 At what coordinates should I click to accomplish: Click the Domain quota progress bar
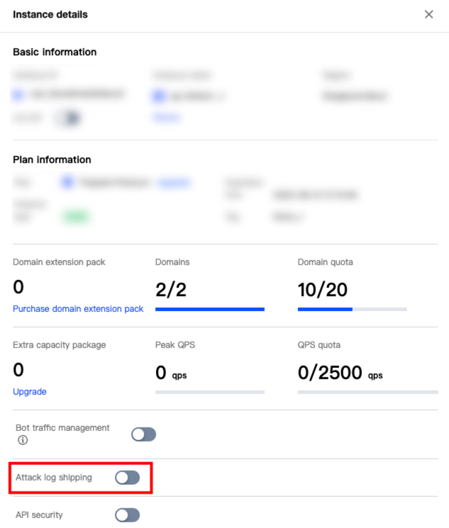click(352, 310)
